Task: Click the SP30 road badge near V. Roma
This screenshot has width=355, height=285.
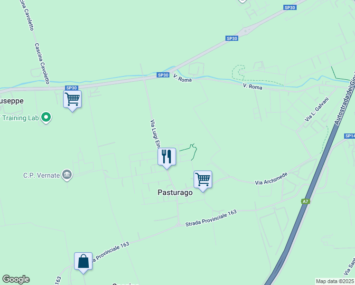Action: coord(163,75)
